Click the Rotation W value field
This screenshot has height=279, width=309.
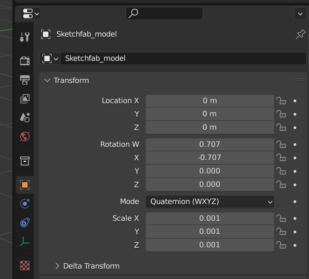click(x=210, y=145)
